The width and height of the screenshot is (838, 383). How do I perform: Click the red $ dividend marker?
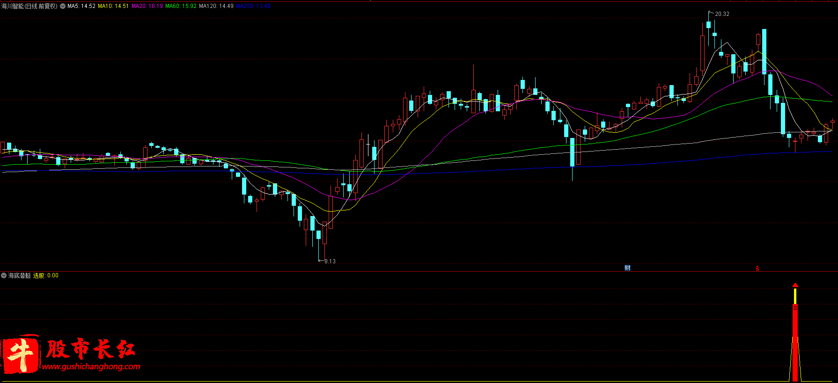757,268
